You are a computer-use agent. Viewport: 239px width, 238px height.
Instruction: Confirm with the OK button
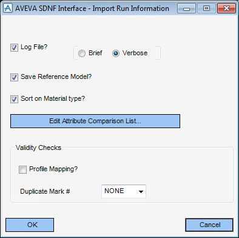(x=30, y=225)
